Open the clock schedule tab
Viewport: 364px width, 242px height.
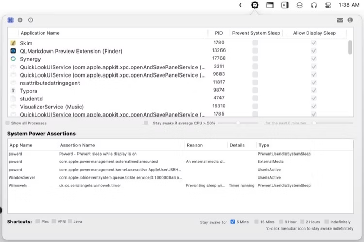point(30,20)
